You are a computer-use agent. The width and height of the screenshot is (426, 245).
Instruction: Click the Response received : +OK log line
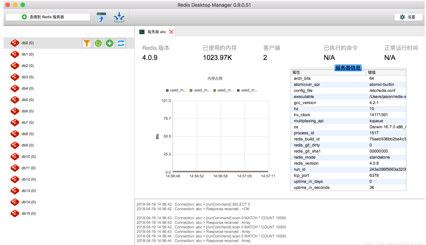pyautogui.click(x=193, y=209)
